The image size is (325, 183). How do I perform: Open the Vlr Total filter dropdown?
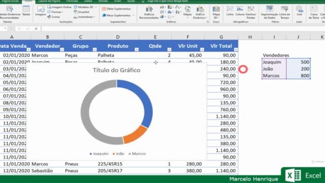(x=236, y=49)
